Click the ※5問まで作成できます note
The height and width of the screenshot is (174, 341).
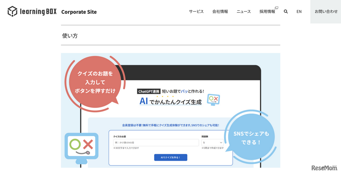click(x=213, y=148)
